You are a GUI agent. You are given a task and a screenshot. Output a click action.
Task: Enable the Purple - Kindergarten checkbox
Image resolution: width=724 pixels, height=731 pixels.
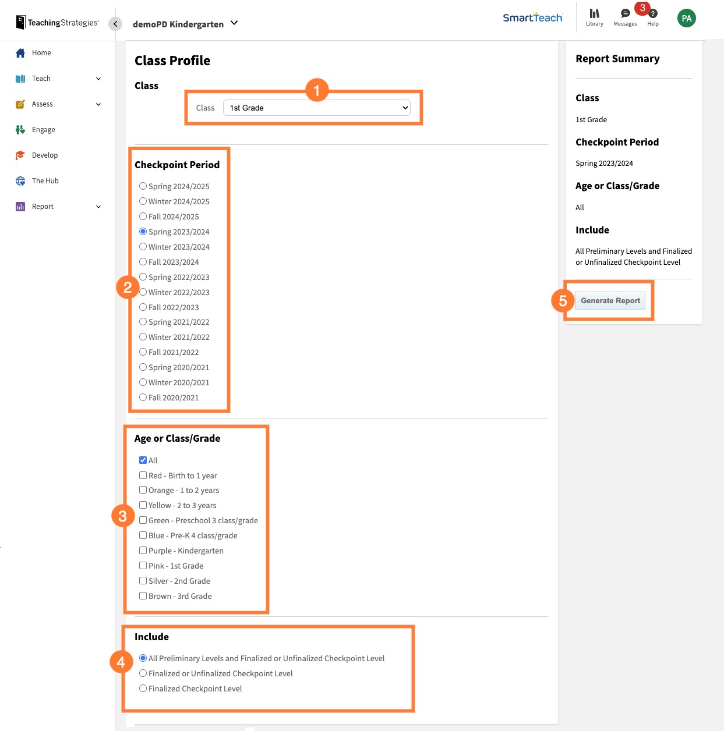pyautogui.click(x=143, y=550)
